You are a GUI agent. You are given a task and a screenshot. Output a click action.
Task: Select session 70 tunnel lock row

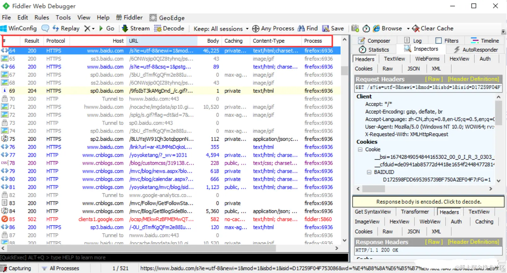tap(170, 99)
